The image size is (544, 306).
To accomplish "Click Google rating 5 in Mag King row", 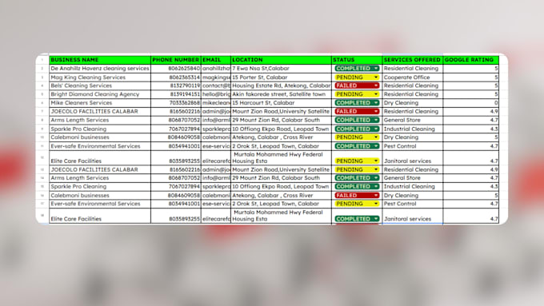I will click(470, 77).
